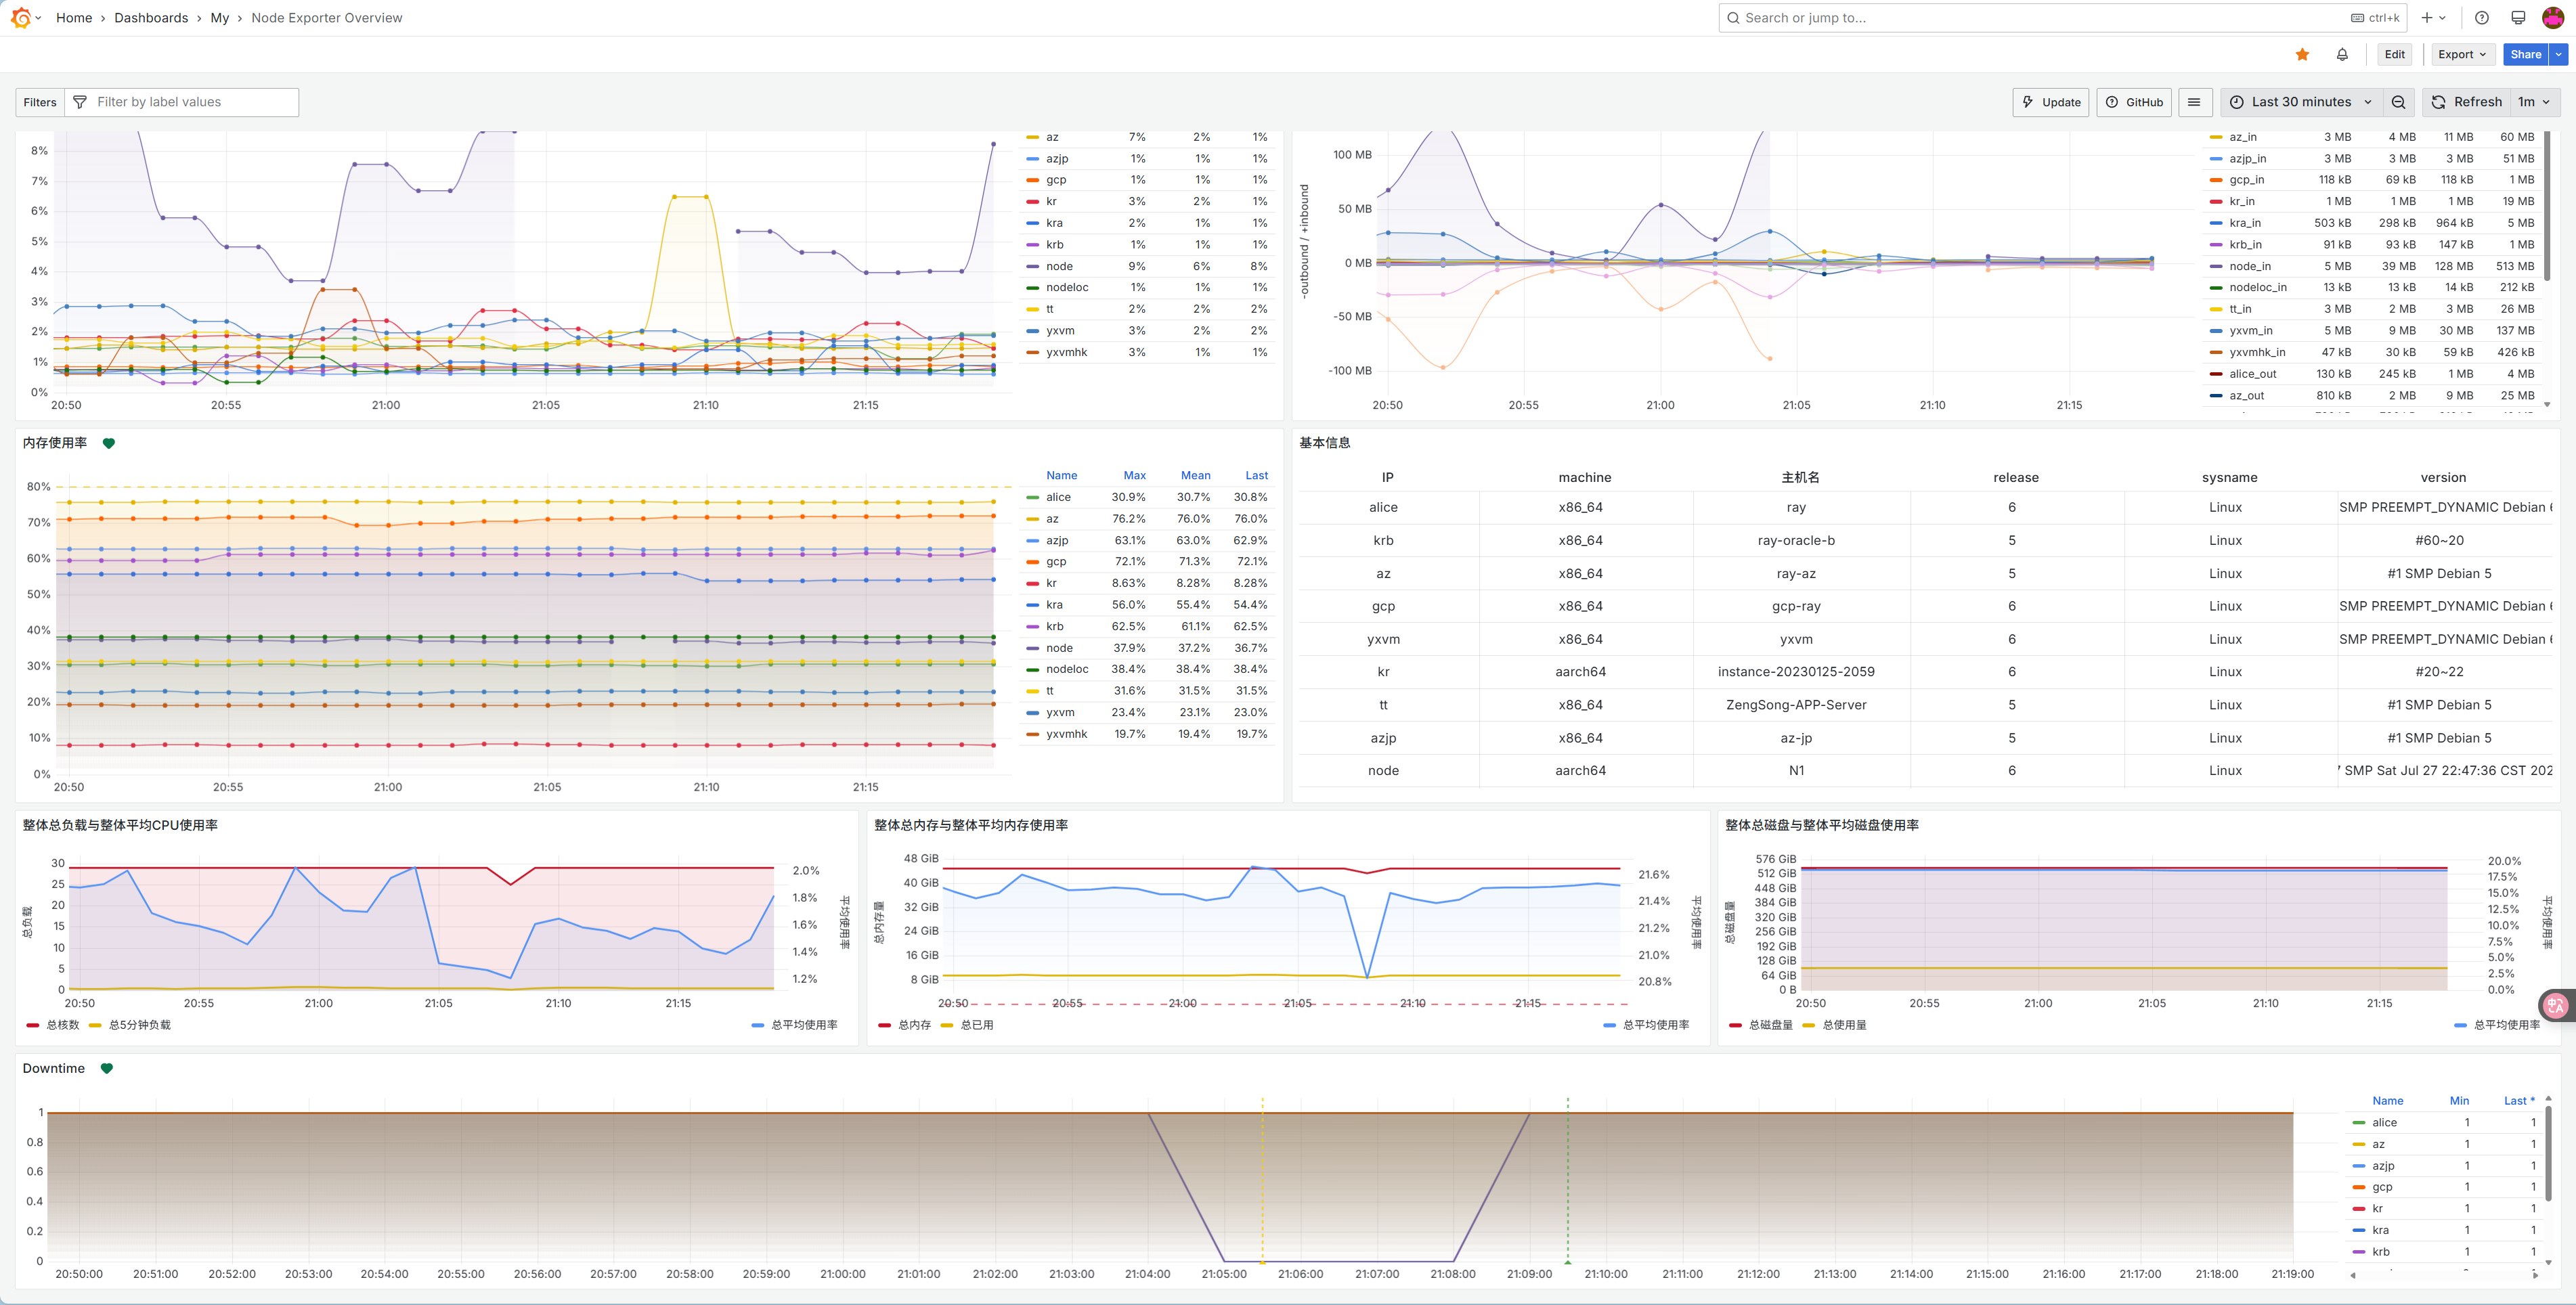
Task: Open alert rules bell icon
Action: coord(2342,55)
